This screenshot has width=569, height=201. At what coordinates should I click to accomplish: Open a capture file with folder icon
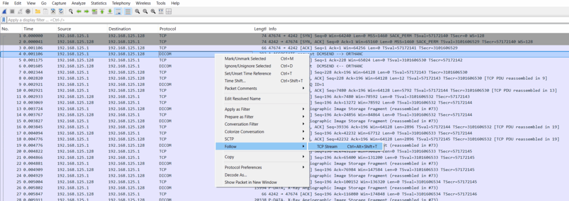pos(37,12)
